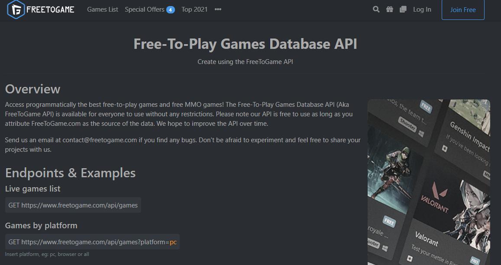The height and width of the screenshot is (265, 501).
Task: Click 'Create using the FreeToGame API' subtitle
Action: (x=245, y=62)
